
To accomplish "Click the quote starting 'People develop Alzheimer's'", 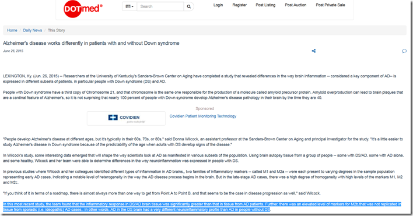I will pyautogui.click(x=203, y=142).
